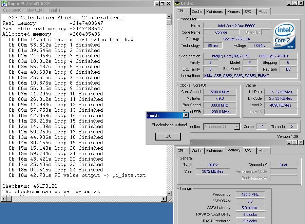Click the Name field 'Intel Core 2 Duo E6600'
This screenshot has width=305, height=224.
point(237,26)
